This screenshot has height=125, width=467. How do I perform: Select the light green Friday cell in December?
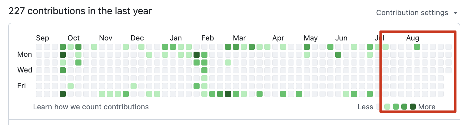(134, 86)
